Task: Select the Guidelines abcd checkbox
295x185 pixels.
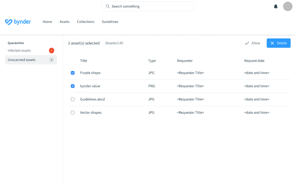Action: click(x=73, y=99)
